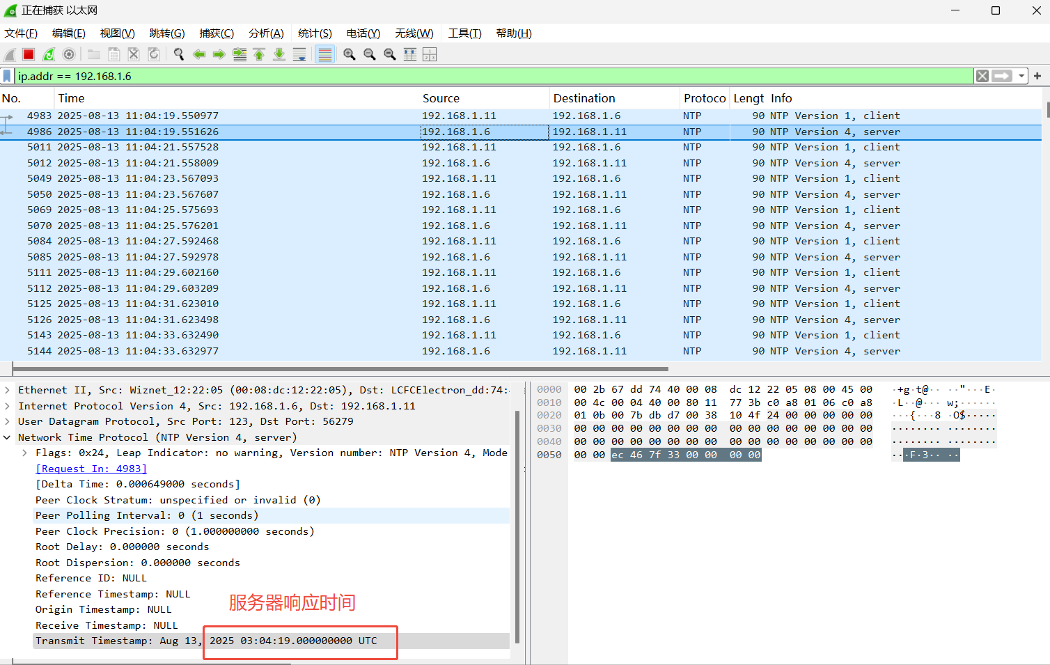
Task: Click the find packet magnifier icon
Action: pos(179,54)
